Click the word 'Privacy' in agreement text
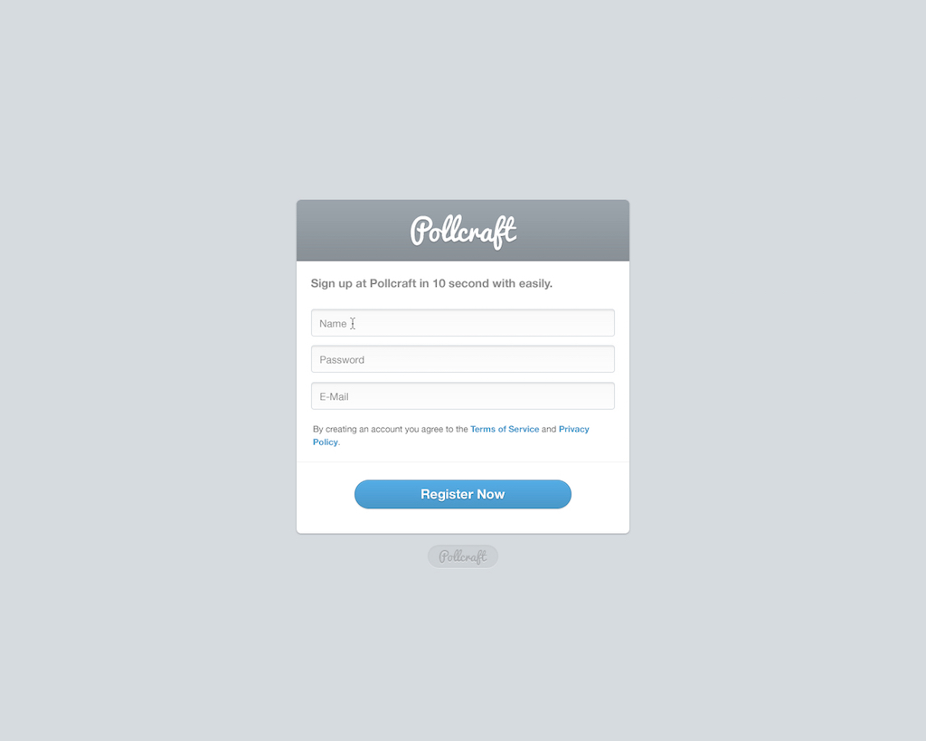Screen dimensions: 926x741 click(x=573, y=429)
